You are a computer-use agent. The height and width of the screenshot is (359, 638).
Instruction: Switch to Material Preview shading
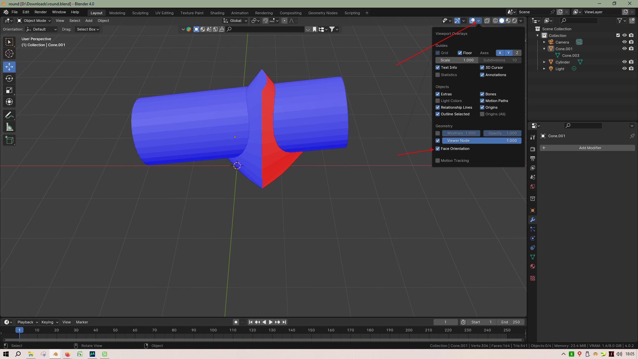coord(508,21)
